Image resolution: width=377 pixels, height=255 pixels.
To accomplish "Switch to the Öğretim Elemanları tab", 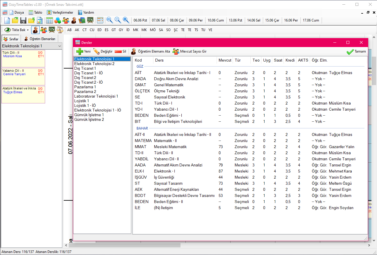I will click(40, 38).
